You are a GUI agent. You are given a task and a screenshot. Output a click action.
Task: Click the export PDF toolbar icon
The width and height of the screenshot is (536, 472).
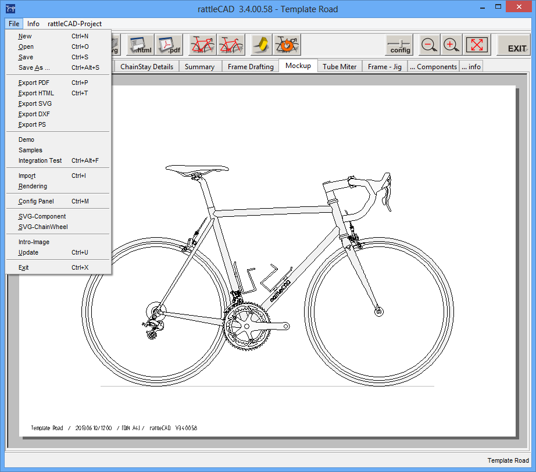pyautogui.click(x=169, y=45)
